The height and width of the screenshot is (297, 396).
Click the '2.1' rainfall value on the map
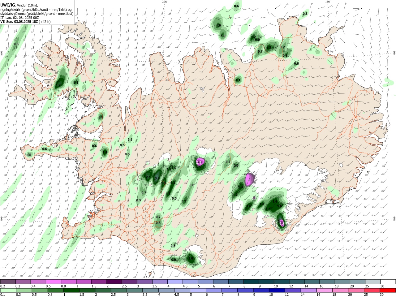point(148,177)
